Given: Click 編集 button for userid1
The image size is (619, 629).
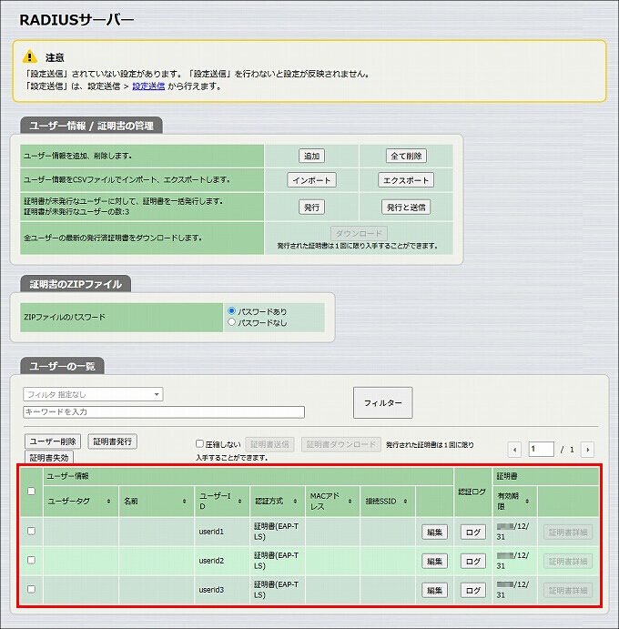Looking at the screenshot, I should pyautogui.click(x=434, y=533).
